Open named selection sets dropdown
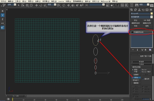This screenshot has height=101, width=154. point(103,5)
